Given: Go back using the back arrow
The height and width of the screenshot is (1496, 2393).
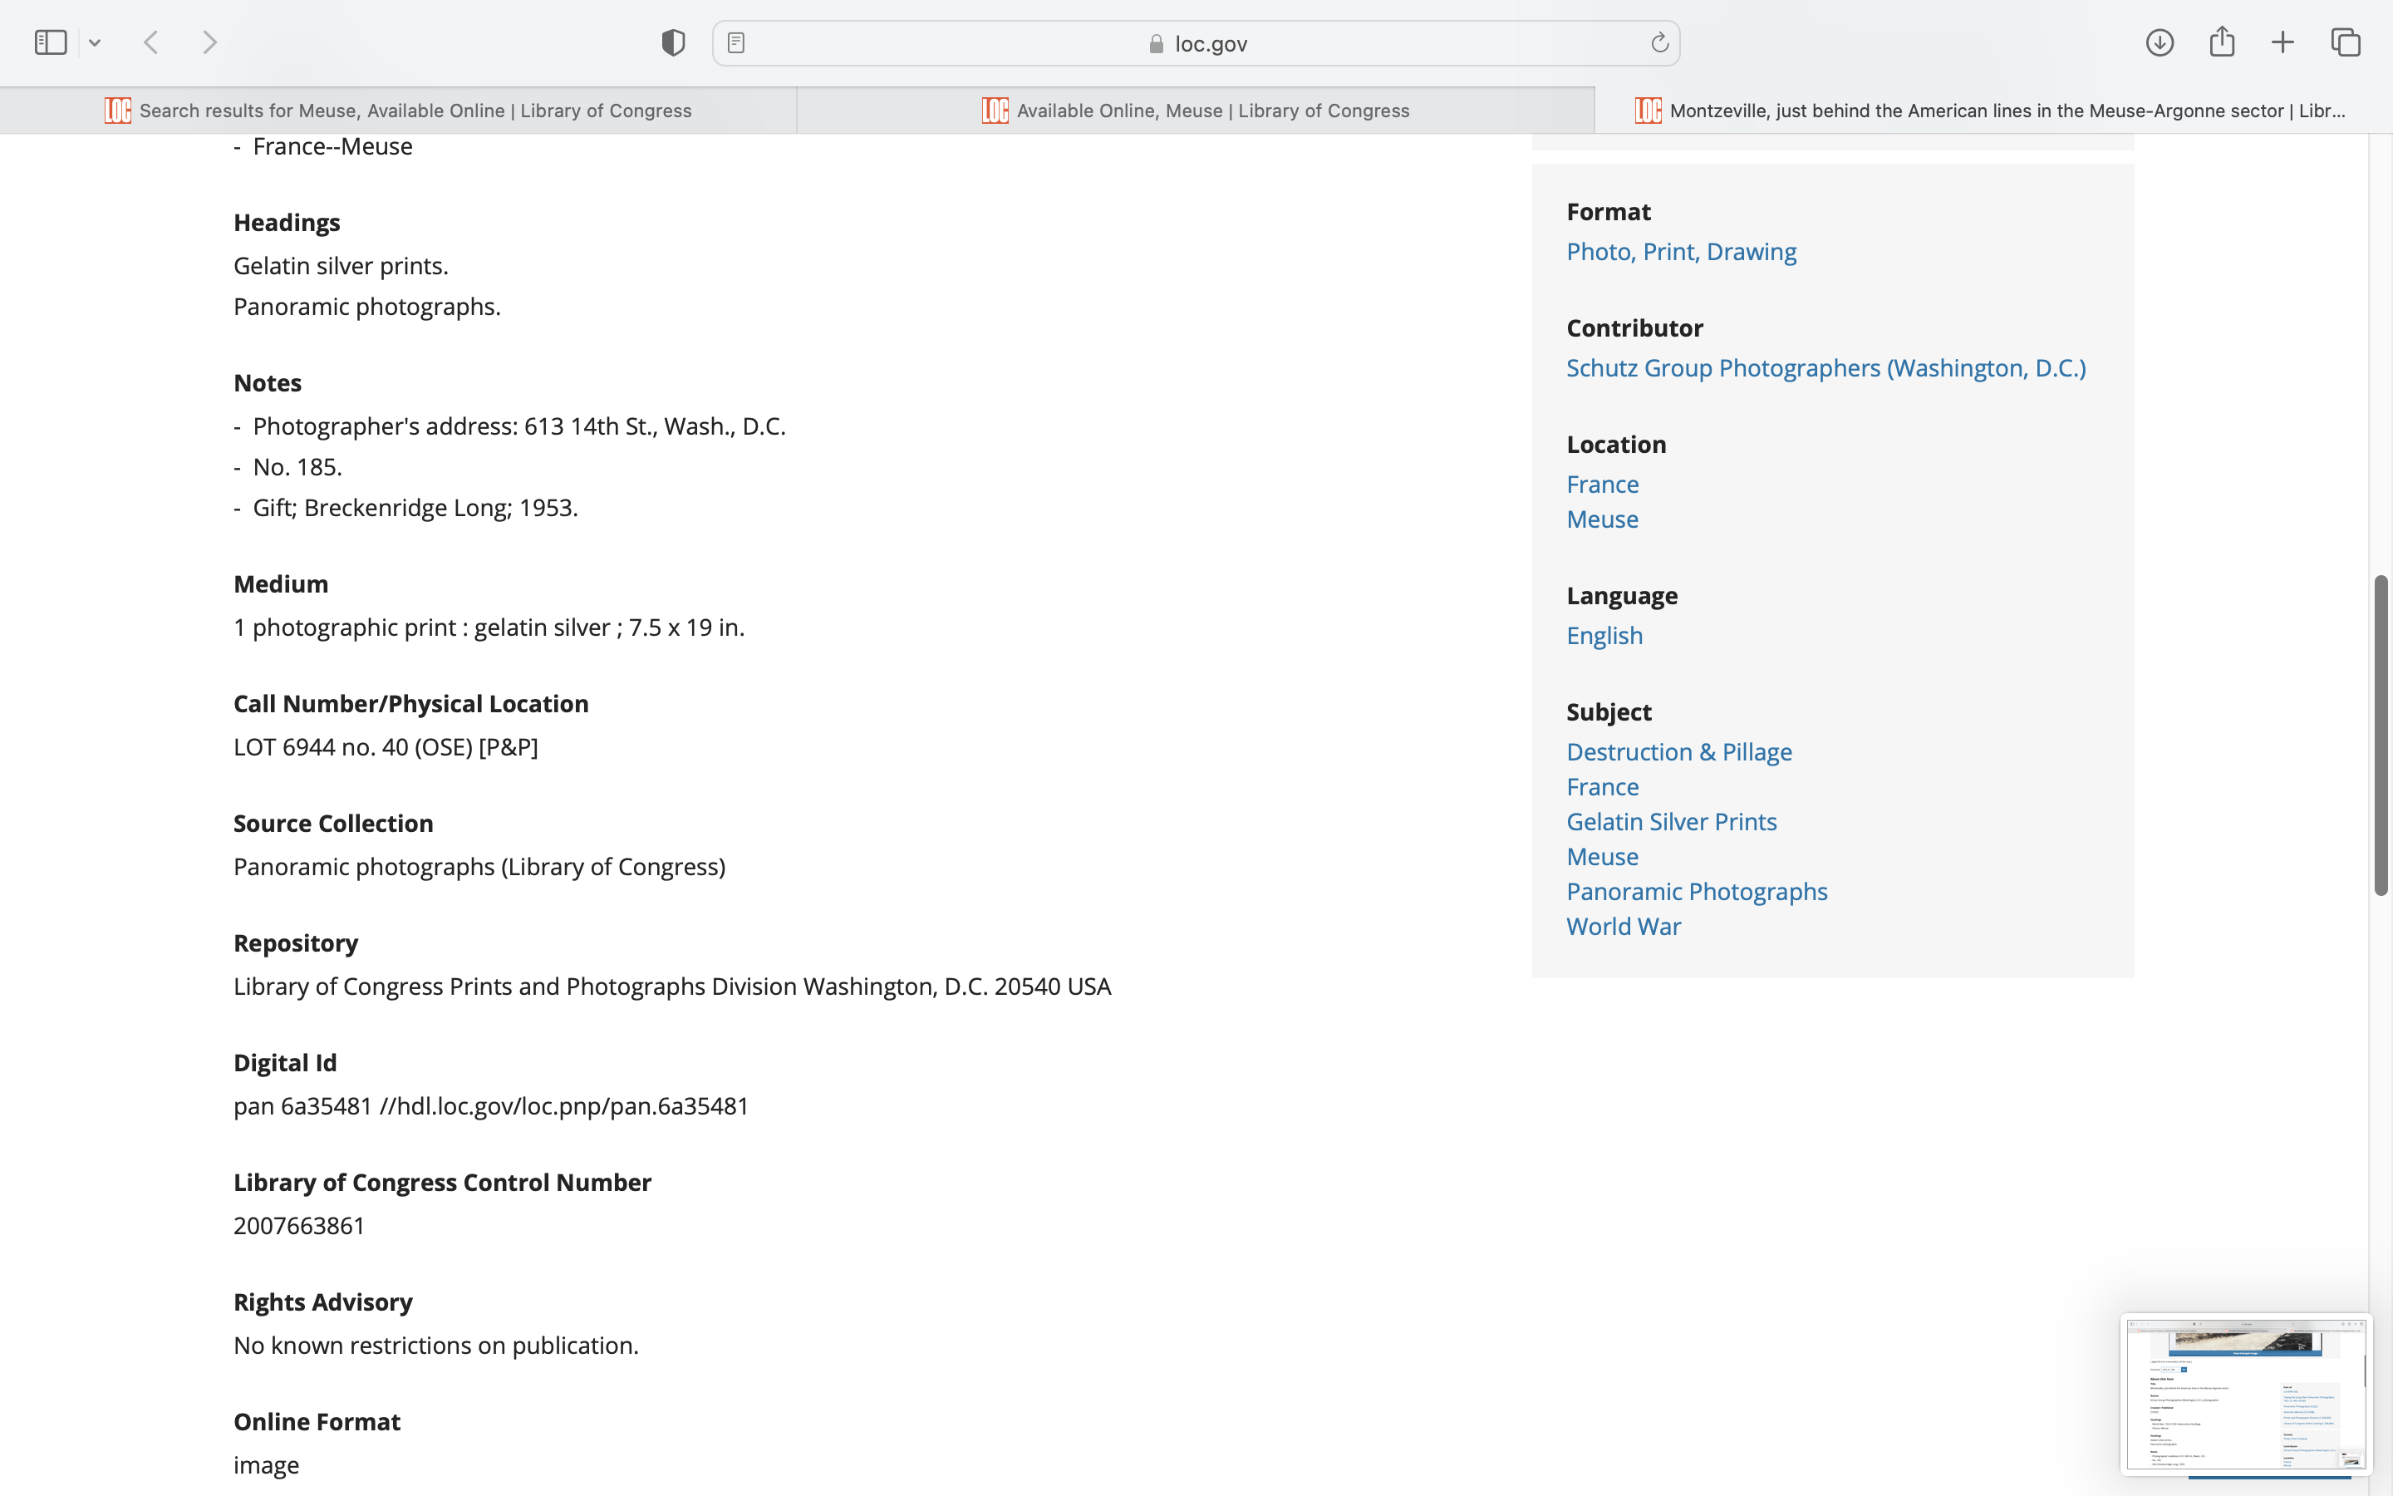Looking at the screenshot, I should click(x=151, y=42).
